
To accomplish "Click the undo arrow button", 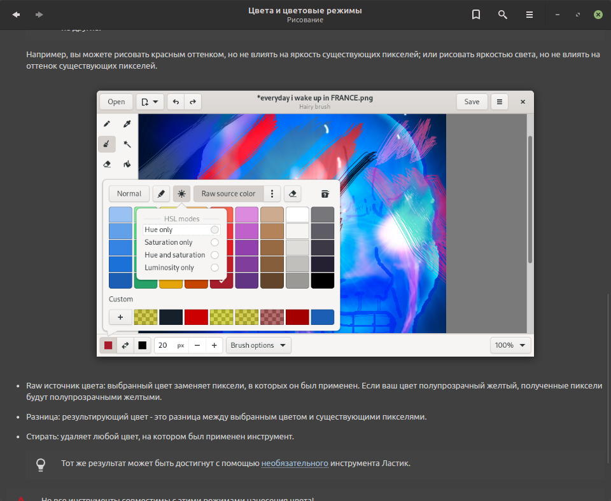I will [x=176, y=102].
